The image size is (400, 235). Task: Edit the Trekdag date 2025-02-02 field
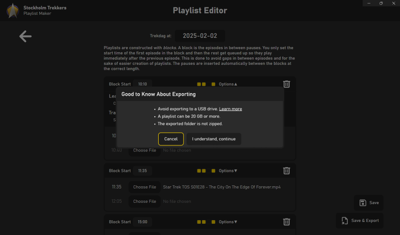coord(200,36)
